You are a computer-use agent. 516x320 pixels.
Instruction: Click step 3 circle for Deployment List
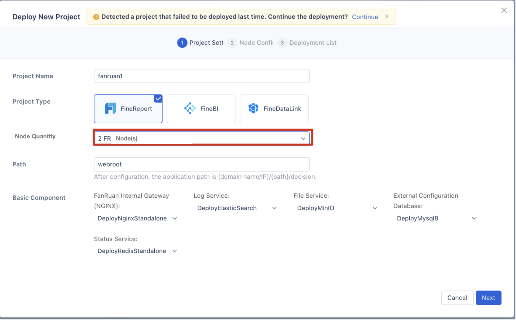click(x=282, y=43)
